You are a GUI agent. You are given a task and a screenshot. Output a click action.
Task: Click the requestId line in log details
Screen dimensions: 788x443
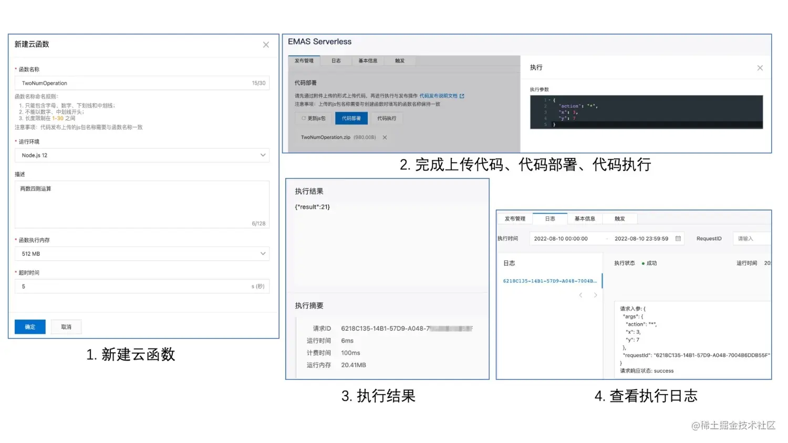point(696,355)
